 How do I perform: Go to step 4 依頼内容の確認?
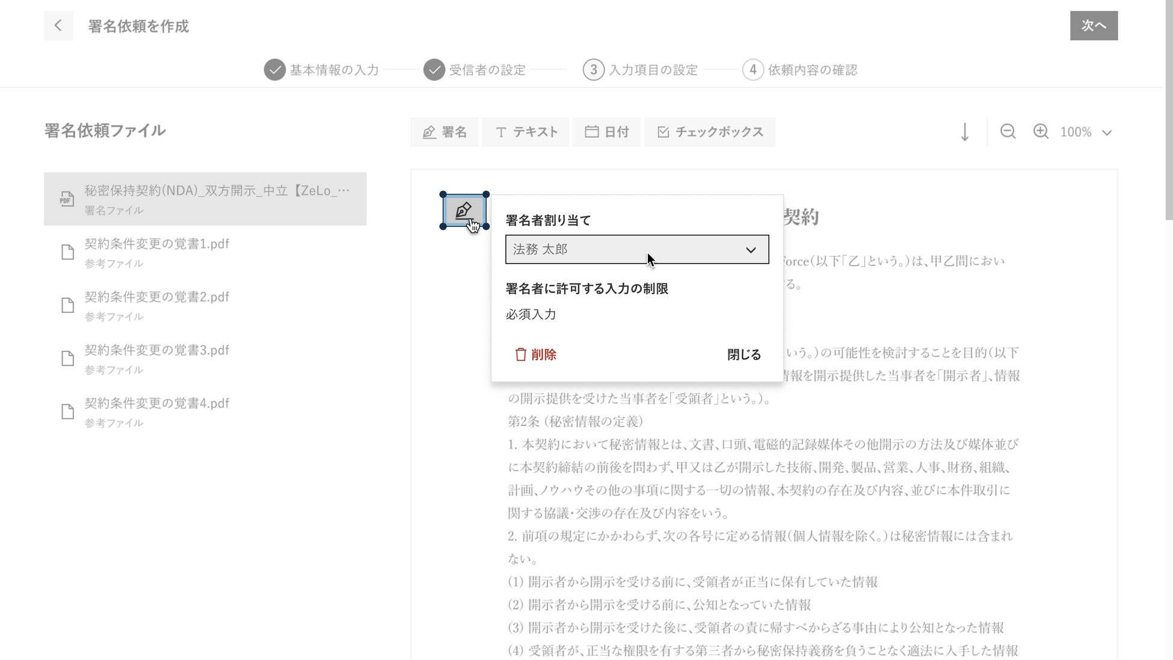800,70
